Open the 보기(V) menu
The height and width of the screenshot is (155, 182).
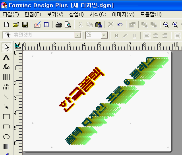tap(55, 14)
